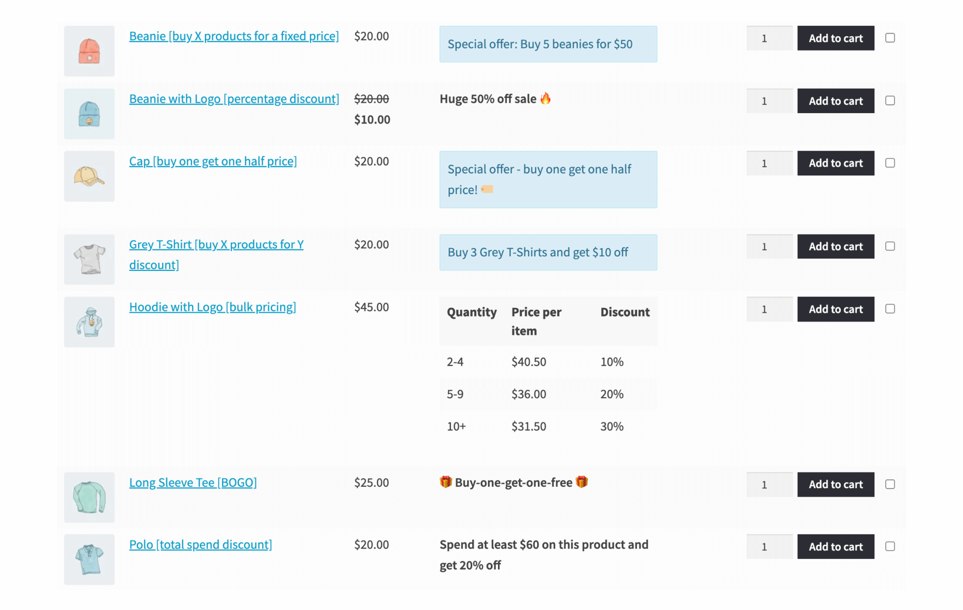This screenshot has width=963, height=610.
Task: Open the Cap buy one get one link
Action: pyautogui.click(x=213, y=161)
